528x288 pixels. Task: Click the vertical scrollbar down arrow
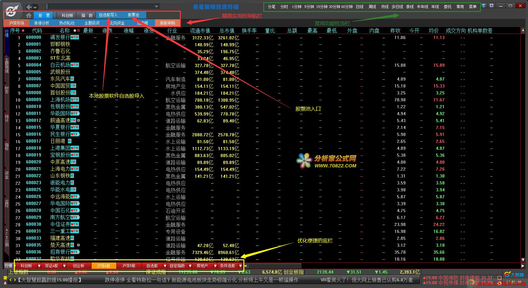click(x=523, y=260)
